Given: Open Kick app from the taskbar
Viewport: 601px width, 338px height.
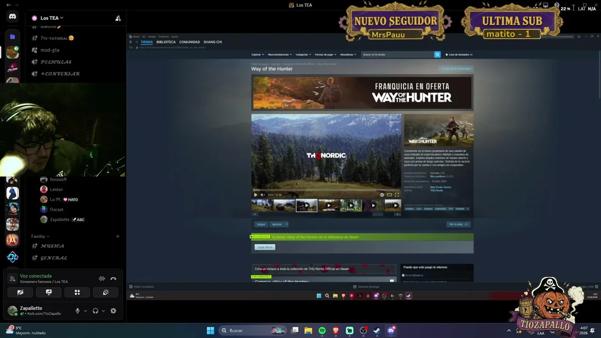Looking at the screenshot, I should coord(350,330).
